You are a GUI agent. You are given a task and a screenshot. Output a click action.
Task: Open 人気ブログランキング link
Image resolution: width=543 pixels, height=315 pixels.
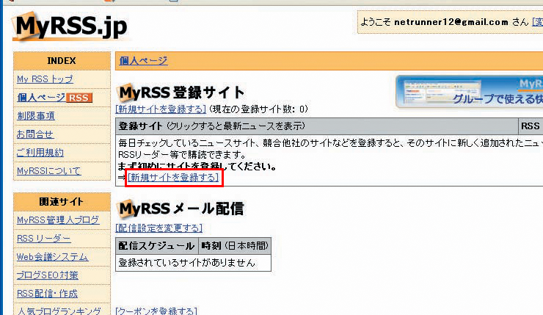point(59,311)
